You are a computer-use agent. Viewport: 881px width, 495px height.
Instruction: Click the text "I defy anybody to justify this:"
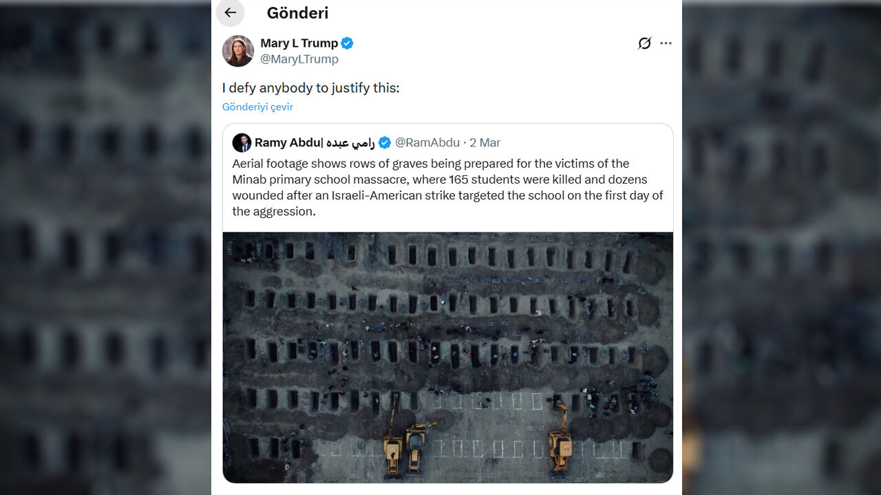pos(310,88)
